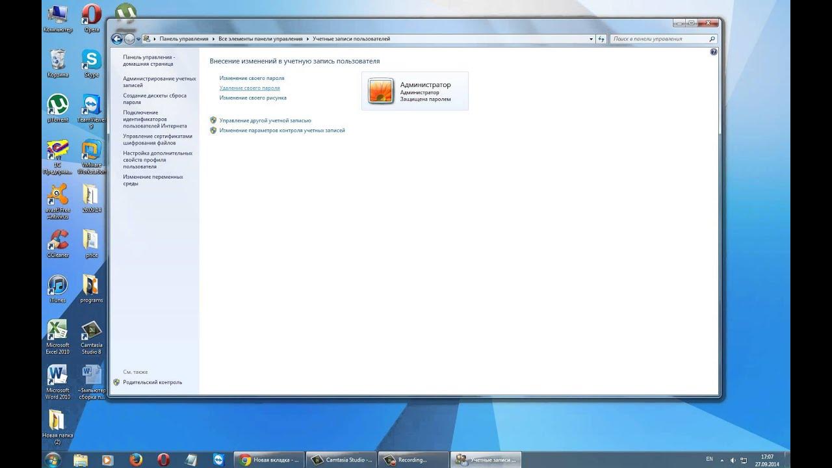Screen dimensions: 832x468
Task: Open Windows Media Player taskbar icon
Action: pyautogui.click(x=108, y=460)
